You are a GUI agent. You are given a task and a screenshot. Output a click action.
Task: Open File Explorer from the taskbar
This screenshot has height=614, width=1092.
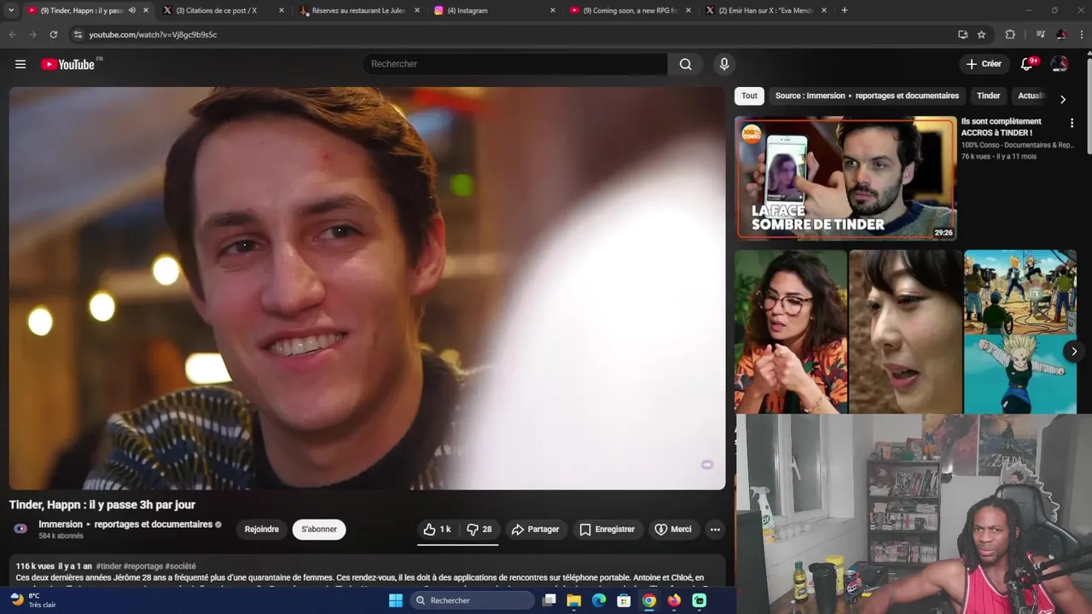click(574, 600)
